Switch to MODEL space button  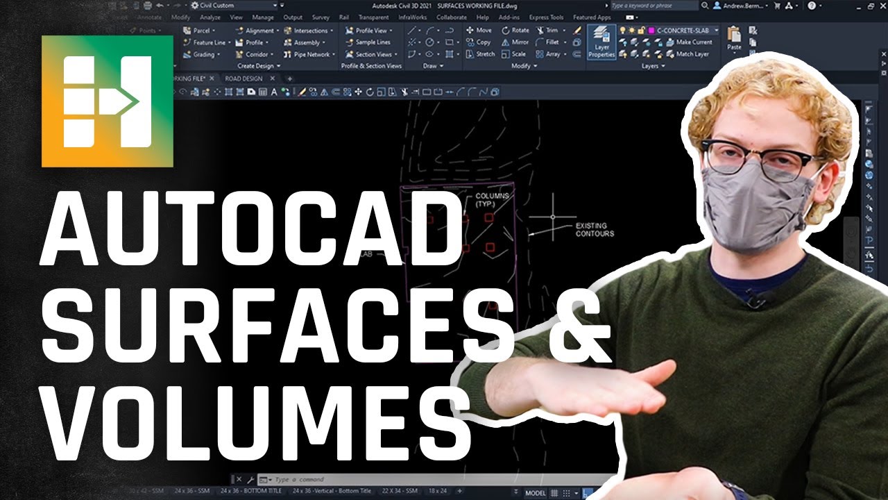pyautogui.click(x=535, y=493)
